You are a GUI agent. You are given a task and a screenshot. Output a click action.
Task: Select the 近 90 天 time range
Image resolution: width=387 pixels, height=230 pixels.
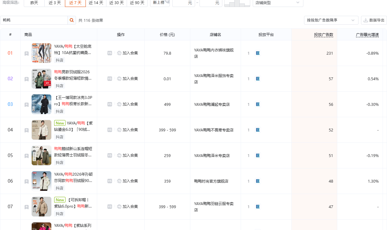tap(137, 3)
